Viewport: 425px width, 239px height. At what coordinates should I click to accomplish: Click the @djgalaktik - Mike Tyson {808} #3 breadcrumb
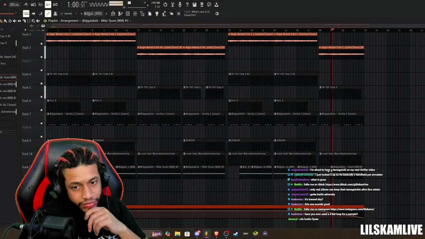[x=105, y=21]
